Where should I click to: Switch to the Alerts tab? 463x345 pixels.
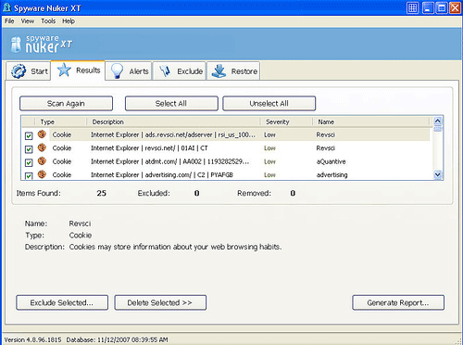click(x=129, y=71)
